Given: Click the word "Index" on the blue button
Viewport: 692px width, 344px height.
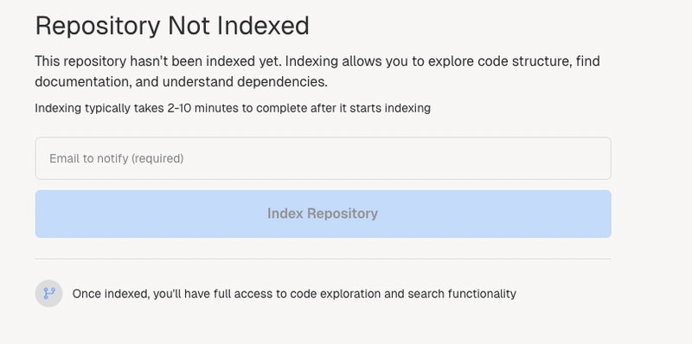Looking at the screenshot, I should 285,213.
